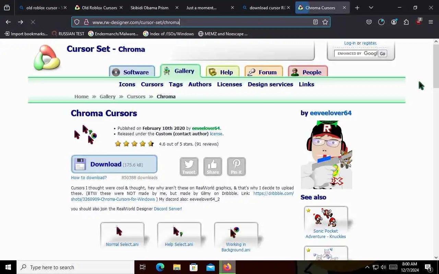This screenshot has height=274, width=439.
Task: Open the Firefox account icon
Action: 394,22
